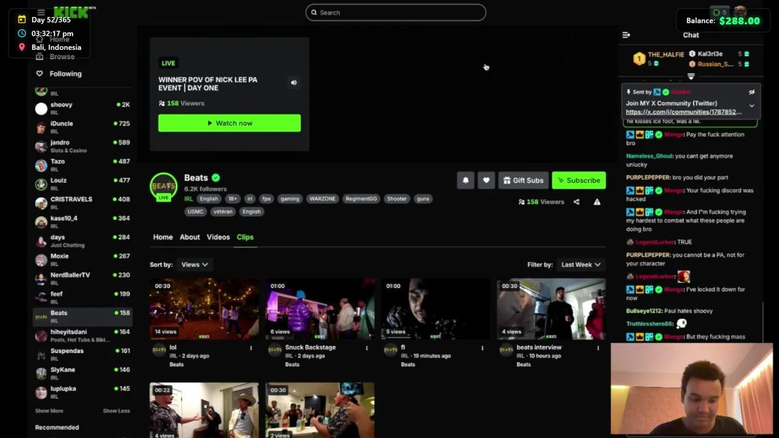Open options menu for 'lol' clip
Screen dimensions: 779x438
(x=251, y=348)
